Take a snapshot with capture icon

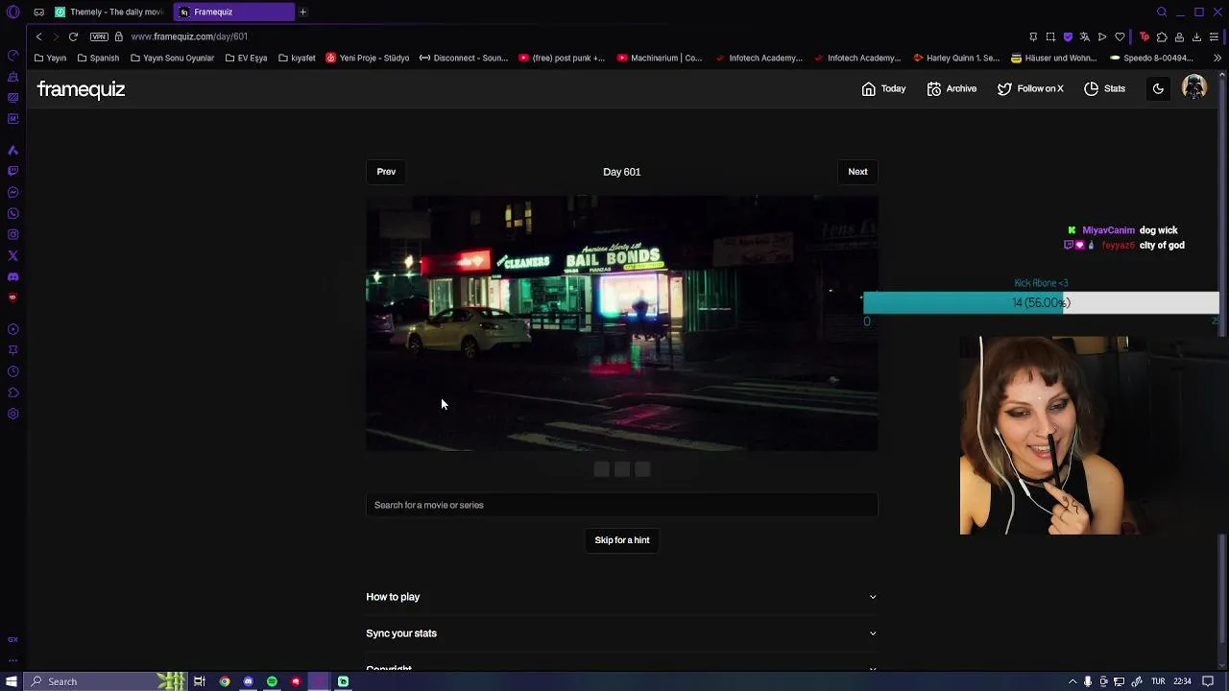tap(1050, 36)
